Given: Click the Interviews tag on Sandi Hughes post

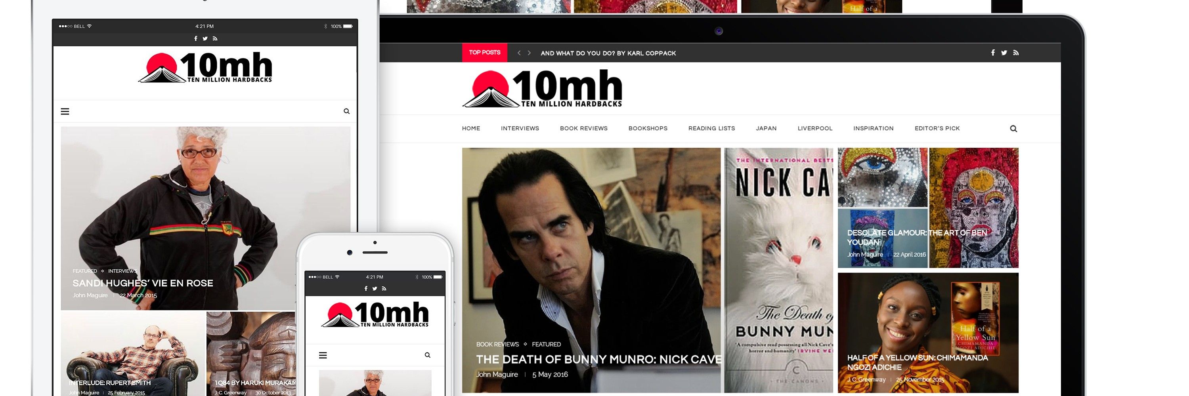Looking at the screenshot, I should [122, 271].
